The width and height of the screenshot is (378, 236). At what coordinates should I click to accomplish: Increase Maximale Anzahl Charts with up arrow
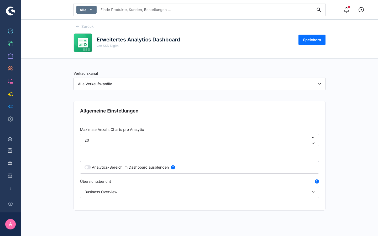click(x=313, y=137)
